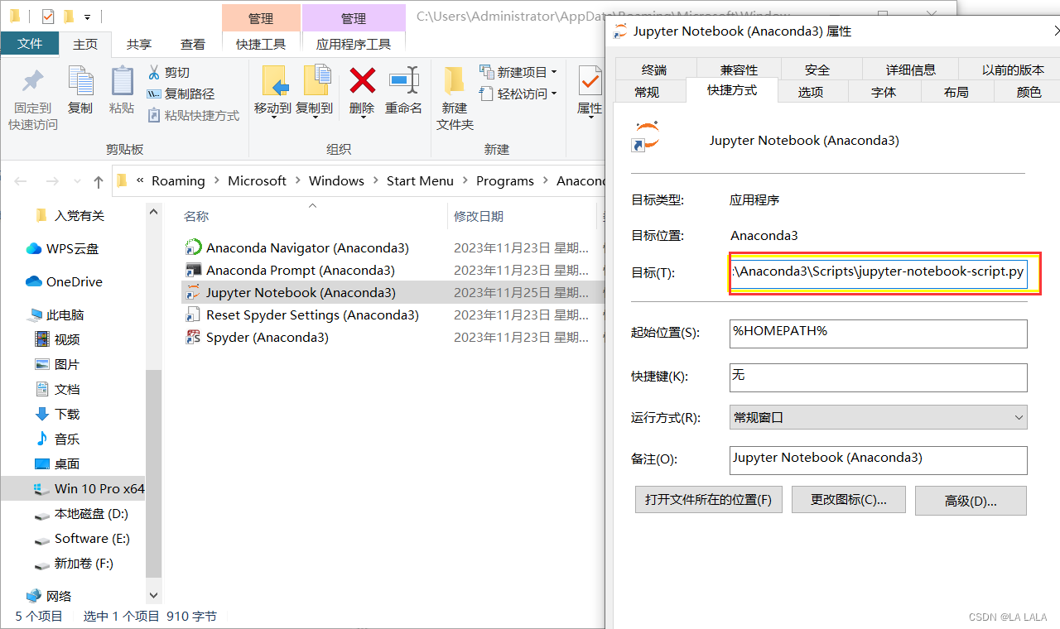Select 此电脑 in navigation pane

pos(55,314)
